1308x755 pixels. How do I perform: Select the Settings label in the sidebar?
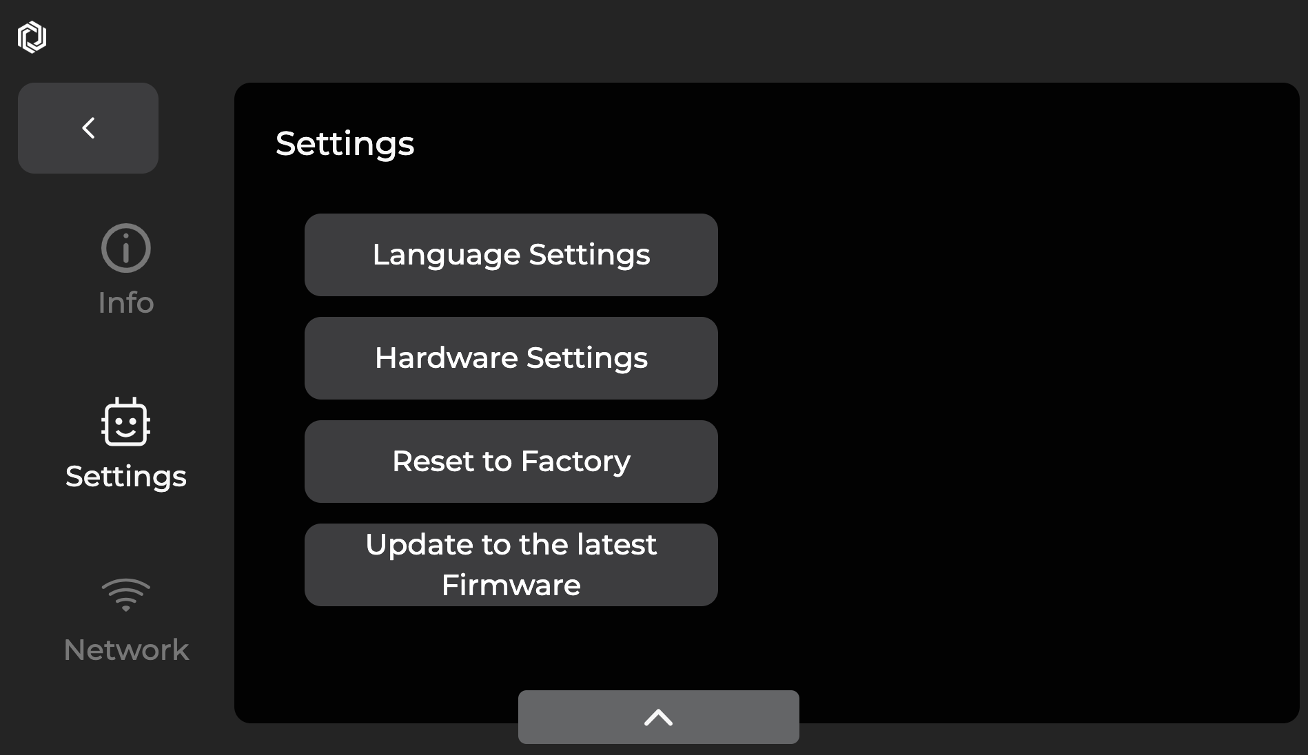click(x=126, y=477)
